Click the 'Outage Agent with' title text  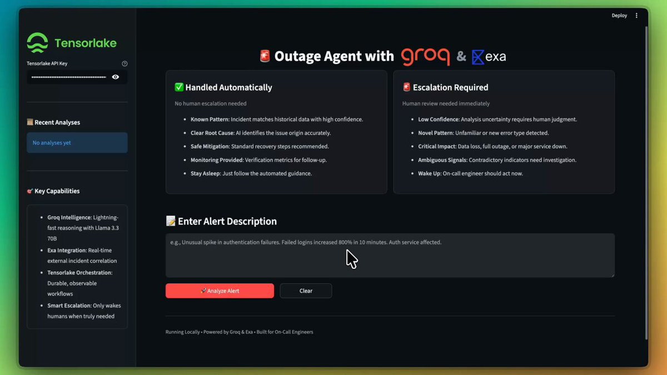click(334, 56)
